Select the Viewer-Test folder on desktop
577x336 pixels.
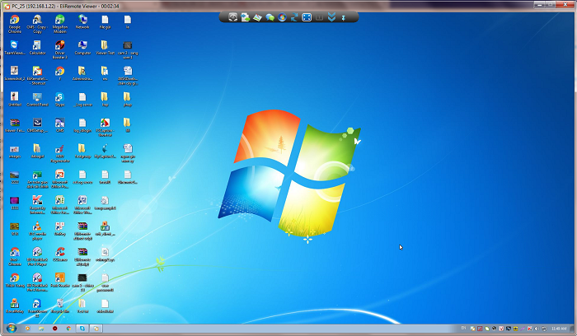coord(105,48)
